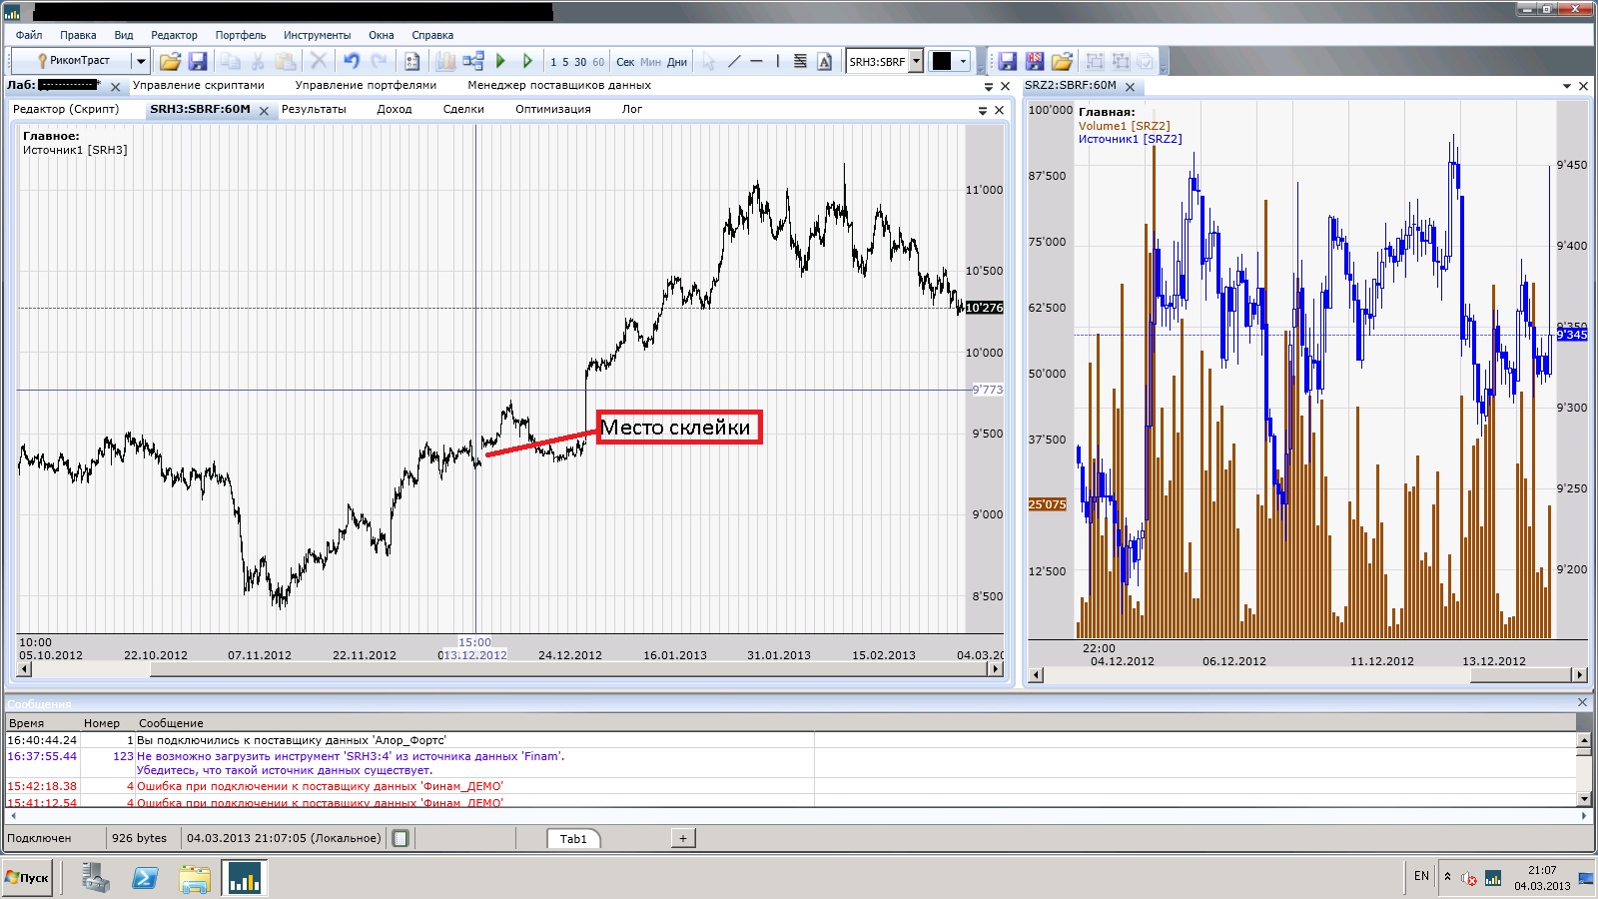Open file with the folder icon in the toolbar
Viewport: 1598px width, 899px height.
point(170,61)
